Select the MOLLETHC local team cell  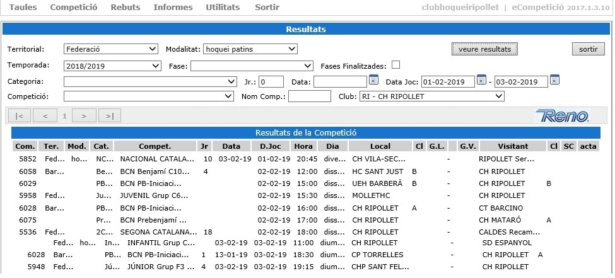[x=372, y=195]
